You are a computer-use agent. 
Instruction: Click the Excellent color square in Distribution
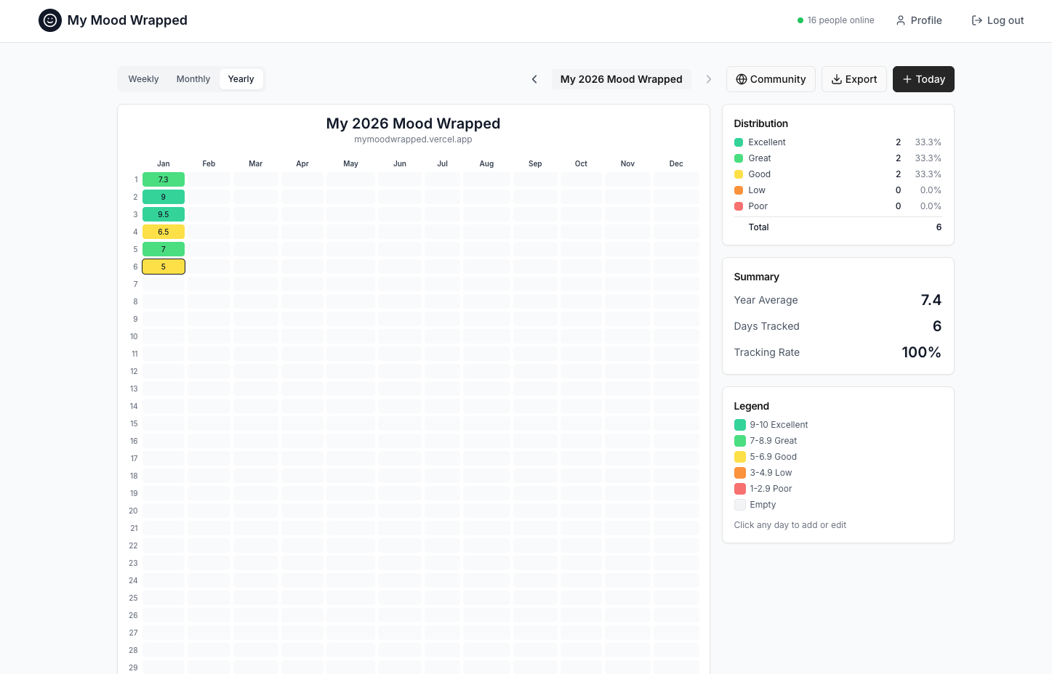point(738,142)
